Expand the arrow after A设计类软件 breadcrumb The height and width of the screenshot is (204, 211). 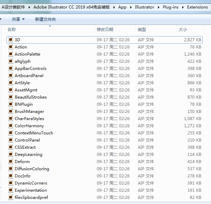coord(29,7)
